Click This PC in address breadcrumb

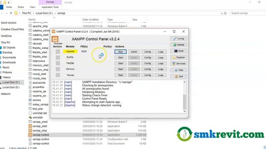pos(27,13)
